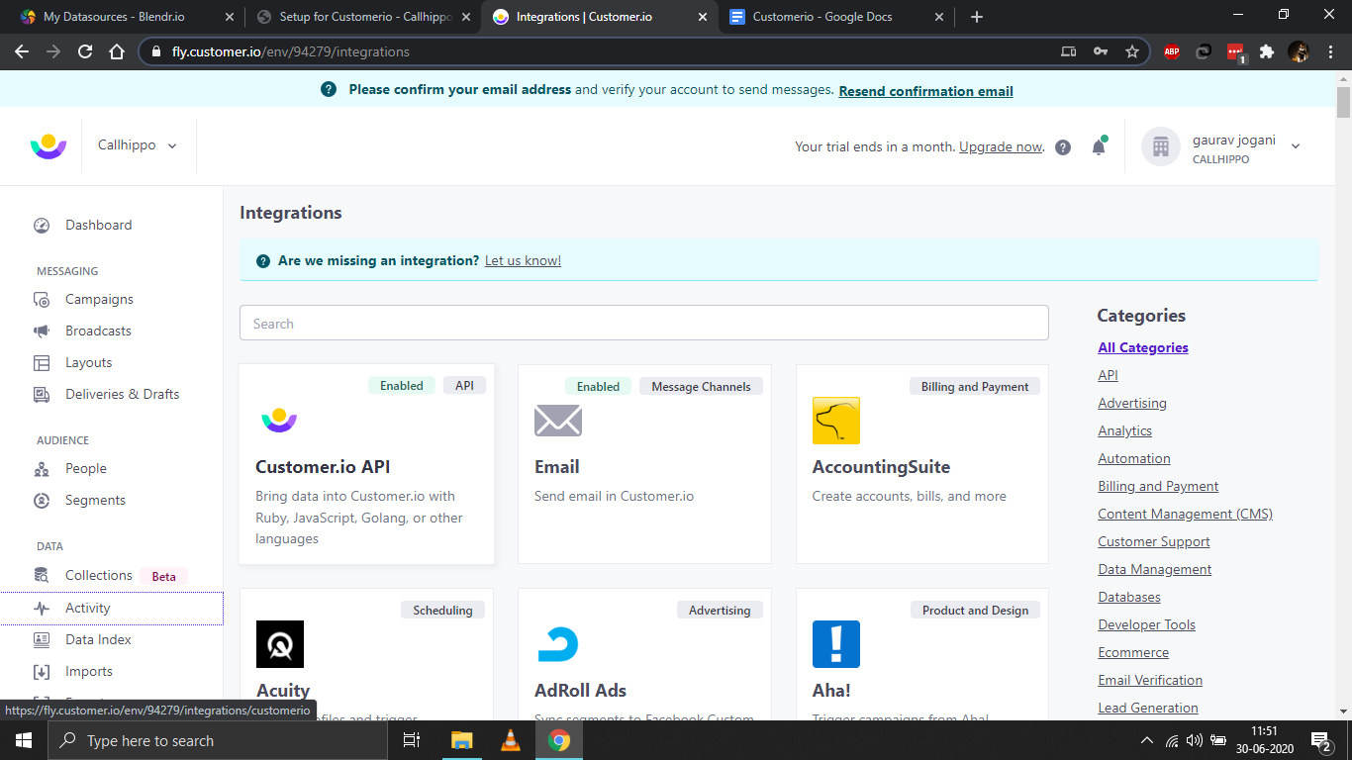Focus the integrations Search field
Screen dimensions: 1352x760
click(643, 324)
